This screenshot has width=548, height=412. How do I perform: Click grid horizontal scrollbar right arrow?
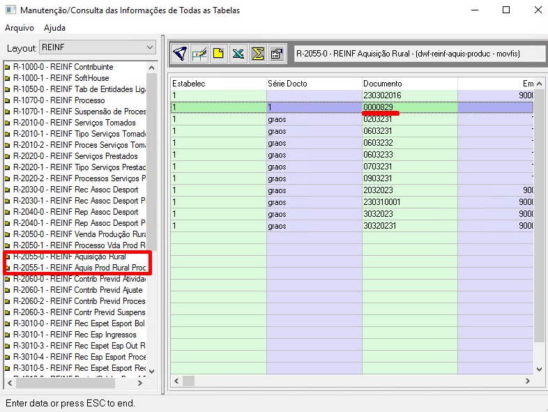click(x=527, y=381)
